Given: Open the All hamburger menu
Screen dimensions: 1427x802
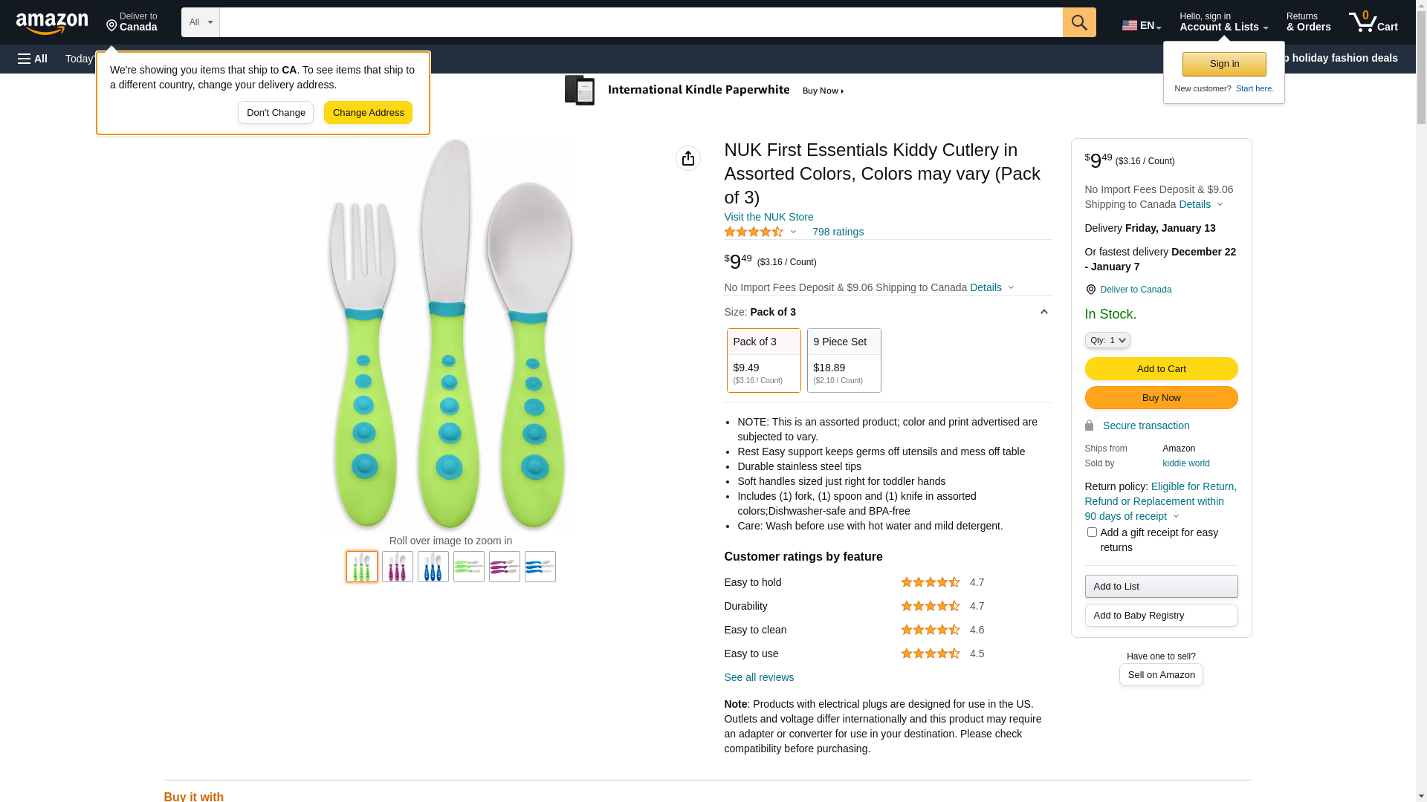Looking at the screenshot, I should point(33,59).
